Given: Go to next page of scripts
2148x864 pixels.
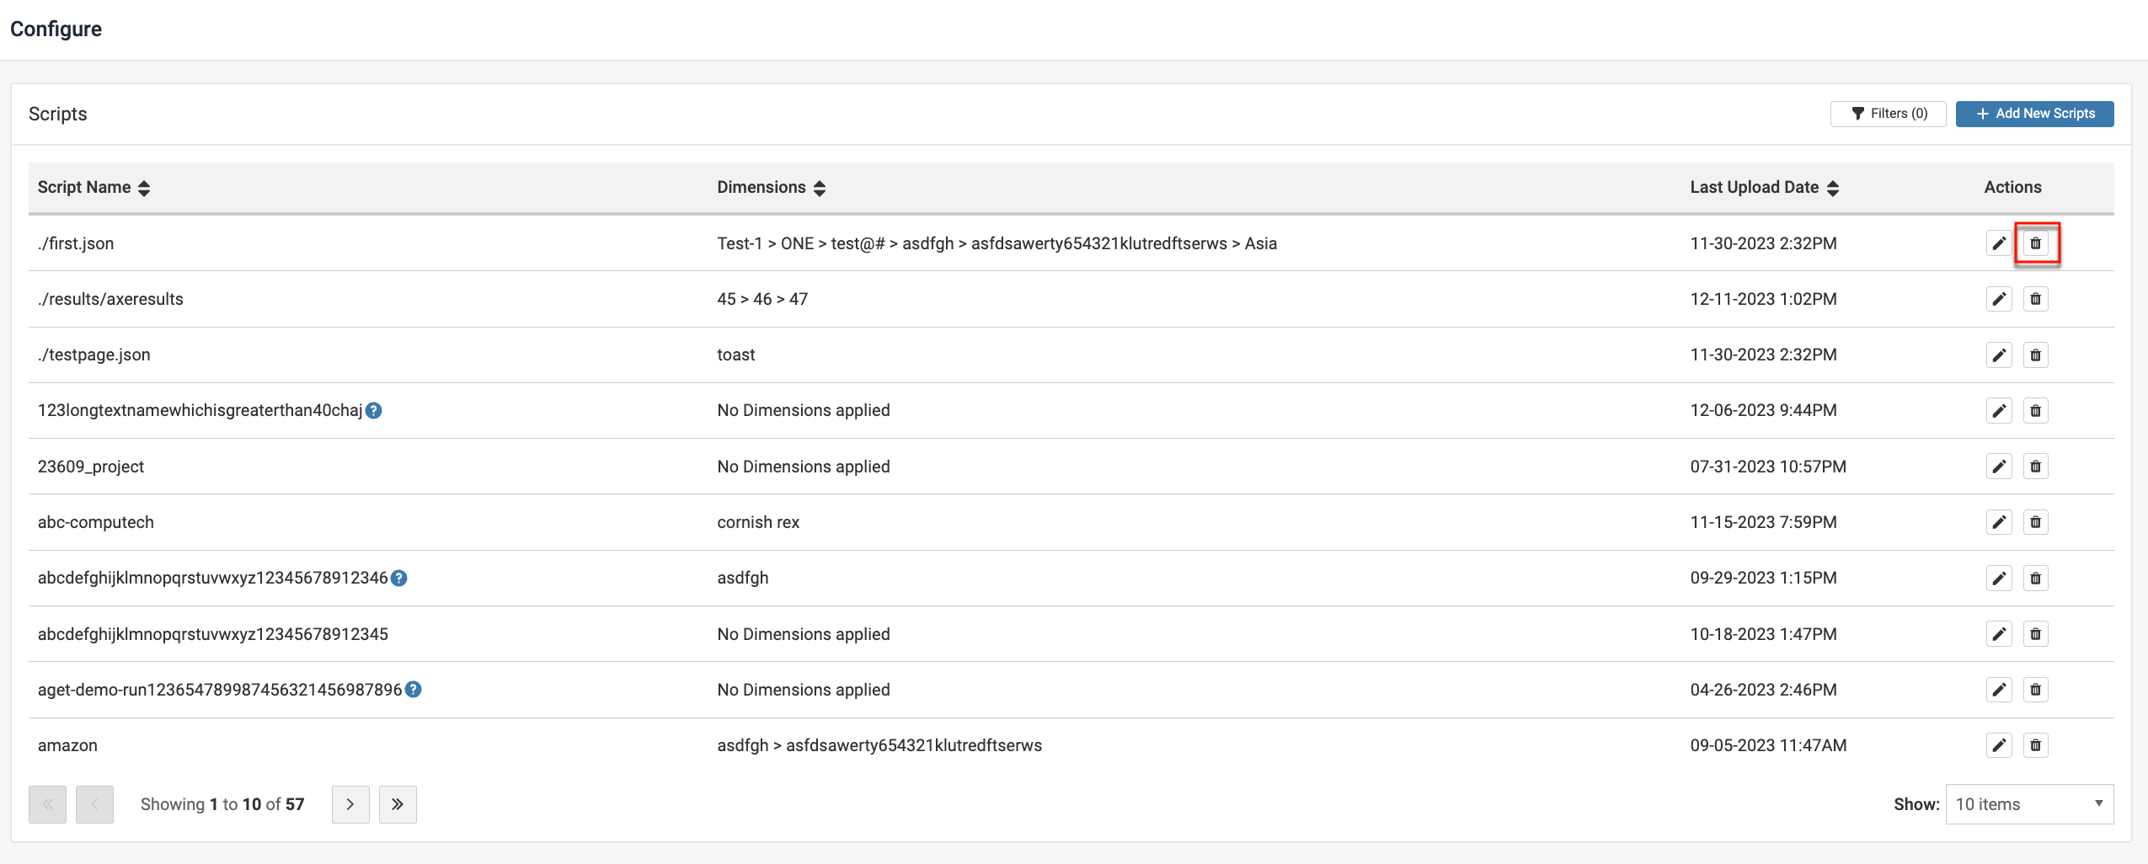Looking at the screenshot, I should pyautogui.click(x=350, y=804).
